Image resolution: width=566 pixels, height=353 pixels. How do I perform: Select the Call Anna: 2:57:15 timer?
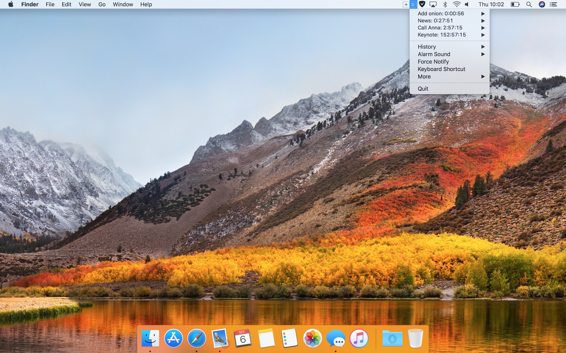[450, 28]
